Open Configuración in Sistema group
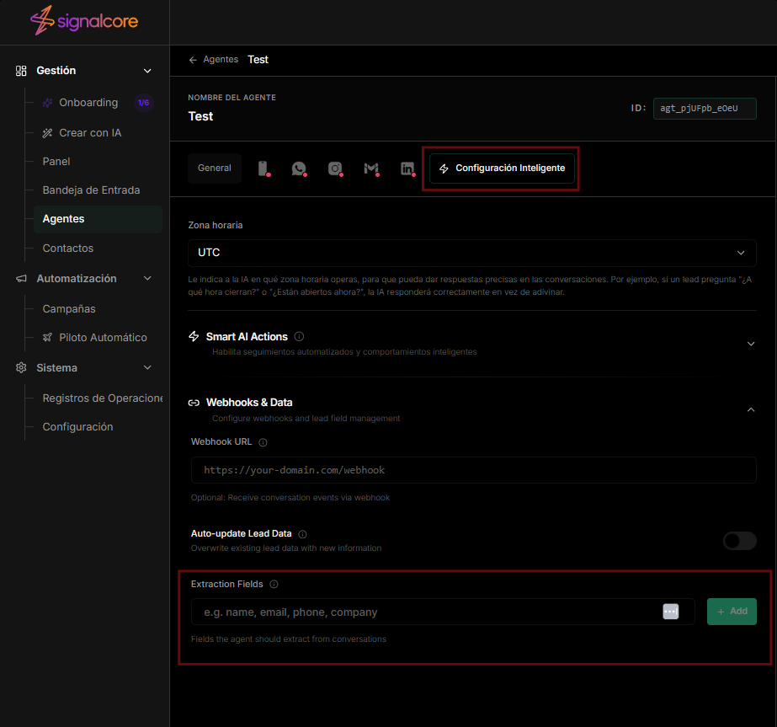Image resolution: width=777 pixels, height=727 pixels. coord(77,427)
